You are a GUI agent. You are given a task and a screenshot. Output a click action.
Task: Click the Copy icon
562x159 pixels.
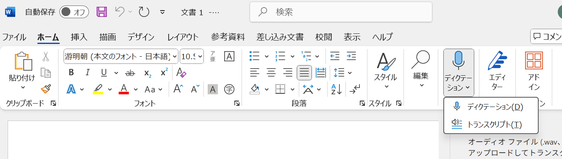tap(46, 73)
